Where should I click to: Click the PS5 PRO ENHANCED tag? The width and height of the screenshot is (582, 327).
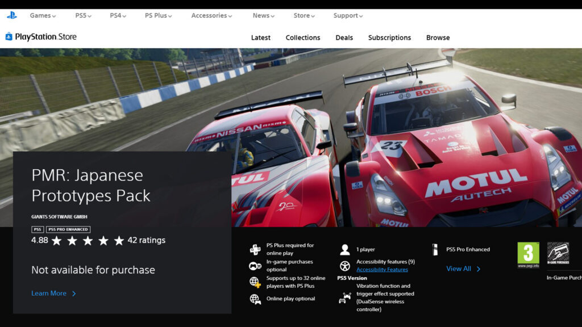(x=68, y=229)
